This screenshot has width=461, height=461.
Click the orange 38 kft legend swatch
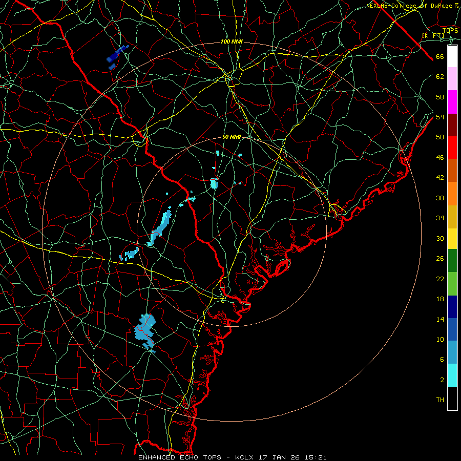tap(452, 194)
